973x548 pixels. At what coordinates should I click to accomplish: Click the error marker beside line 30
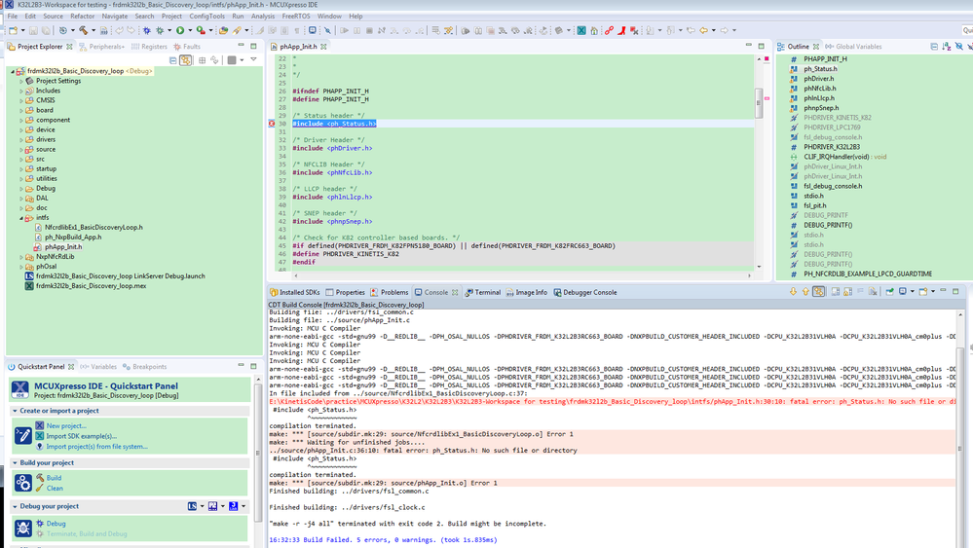tap(272, 125)
